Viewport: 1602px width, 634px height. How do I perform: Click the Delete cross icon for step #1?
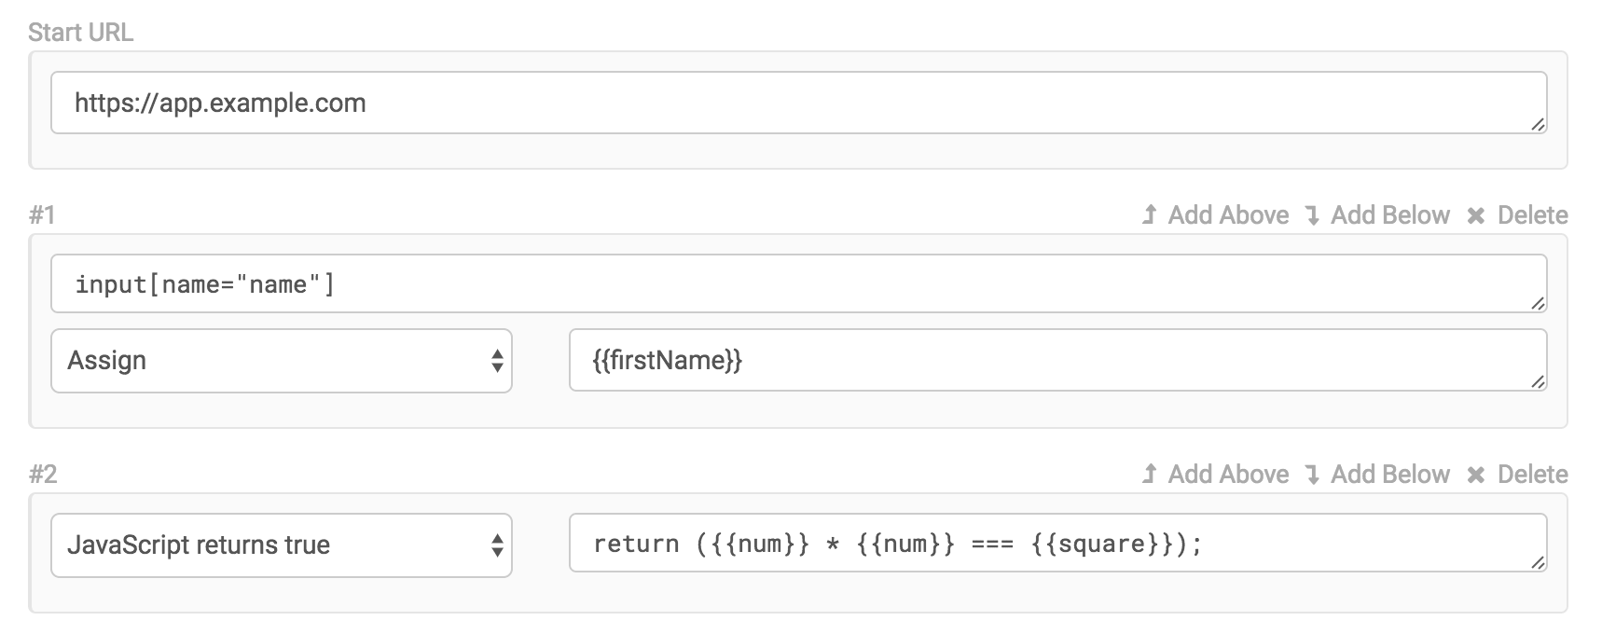coord(1478,215)
